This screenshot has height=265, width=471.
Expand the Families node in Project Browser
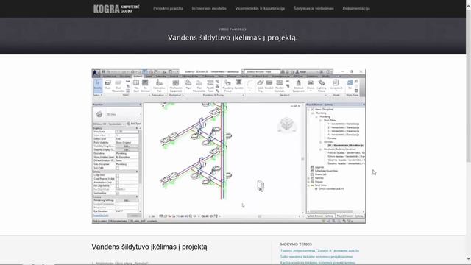pos(309,178)
